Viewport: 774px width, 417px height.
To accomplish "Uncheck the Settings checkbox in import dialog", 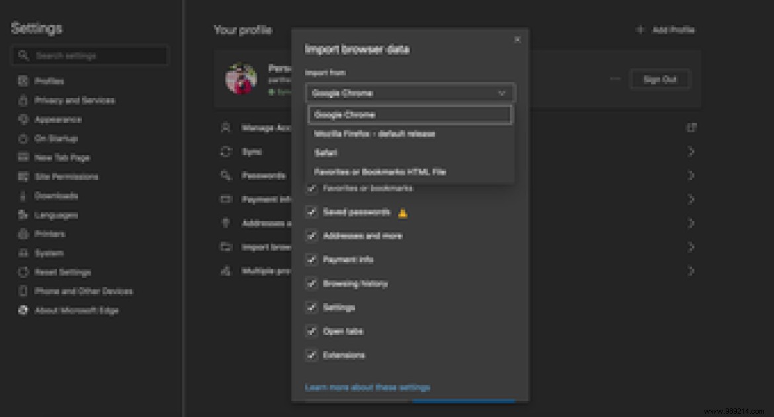I will (312, 307).
